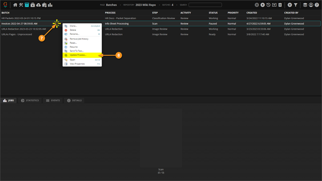Select the Invoices 2022-04-27 batch row

[160, 24]
